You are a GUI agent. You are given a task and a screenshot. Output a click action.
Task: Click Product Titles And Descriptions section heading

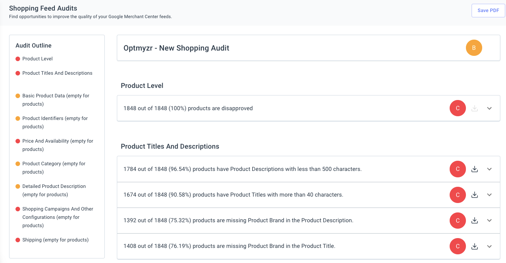[x=170, y=146]
